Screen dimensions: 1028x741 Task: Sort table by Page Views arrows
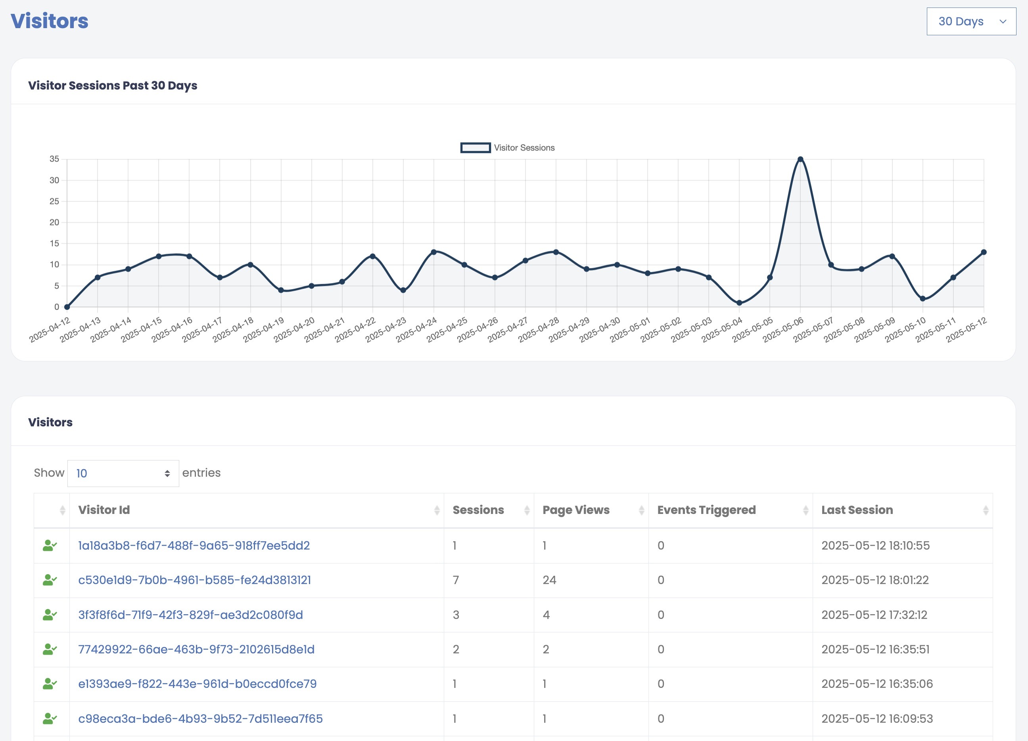[641, 510]
